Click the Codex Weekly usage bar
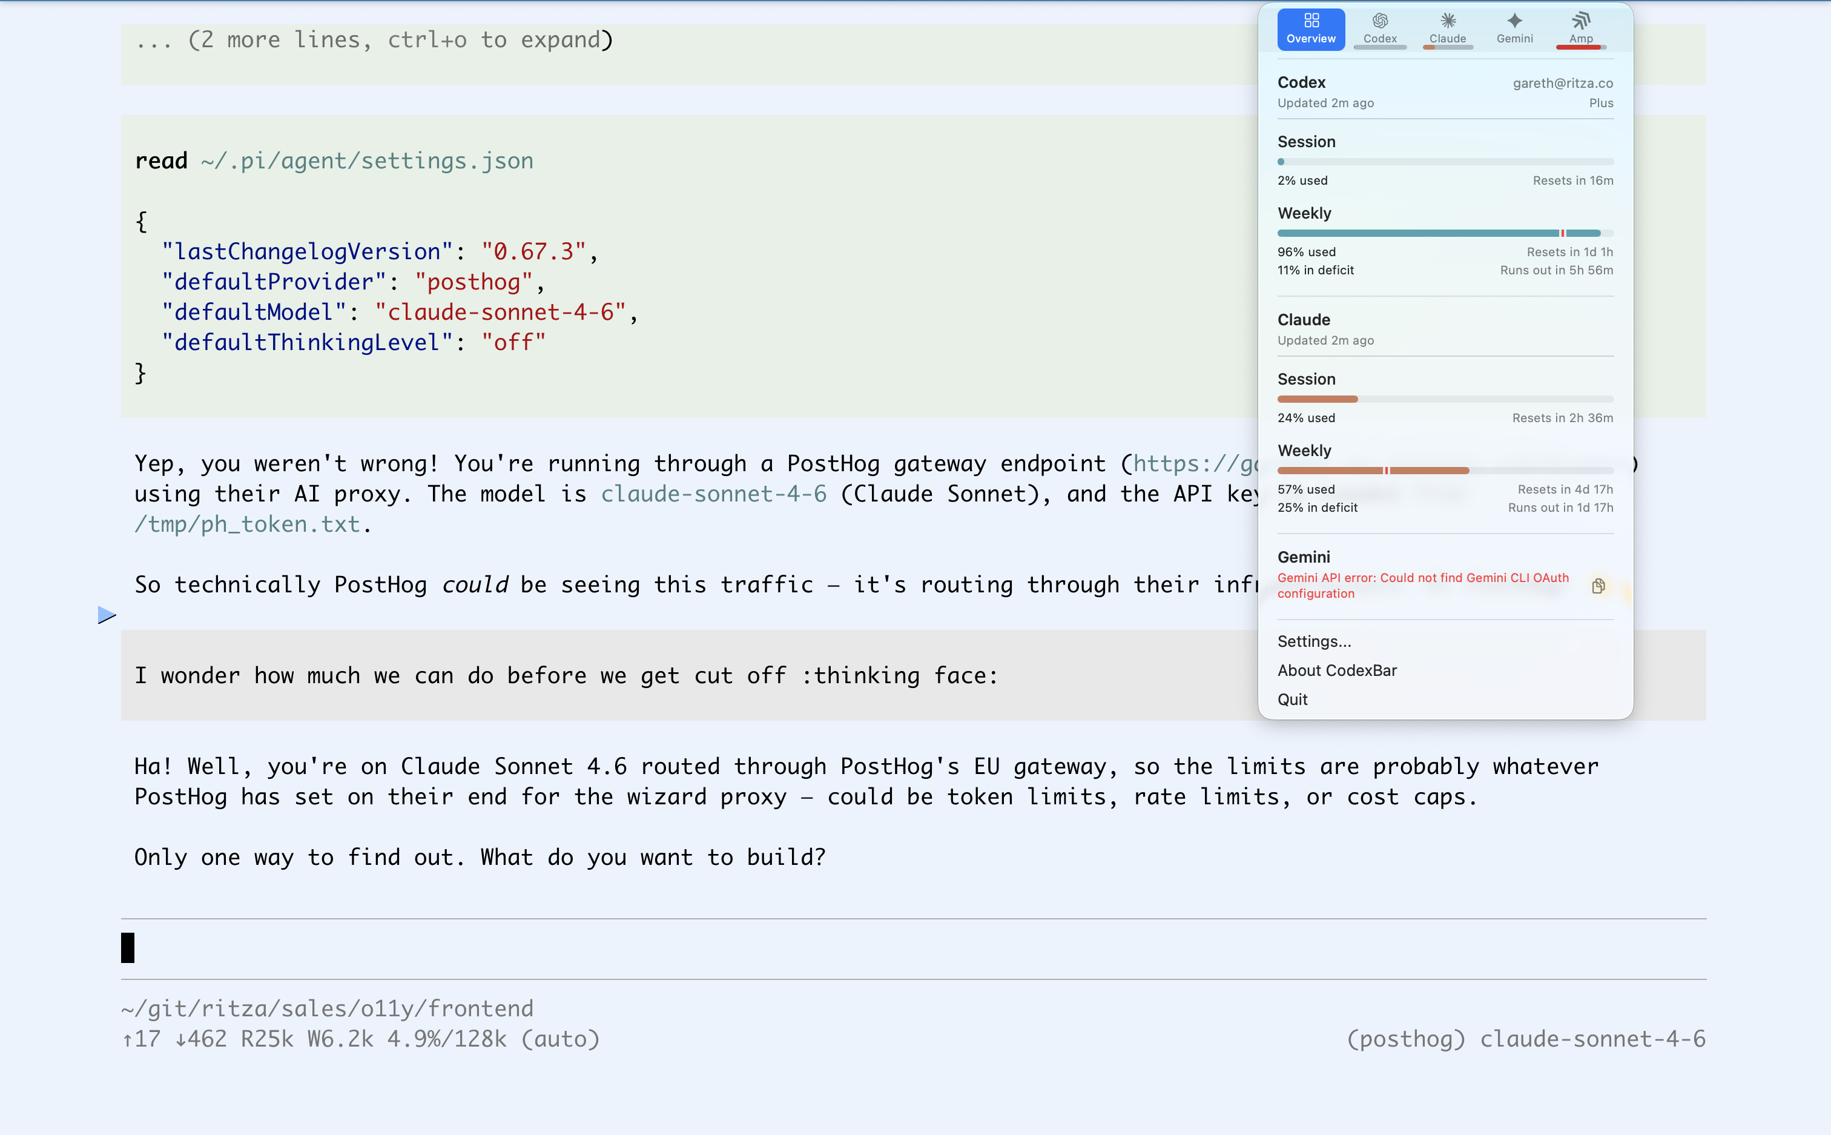This screenshot has height=1135, width=1831. (1445, 233)
